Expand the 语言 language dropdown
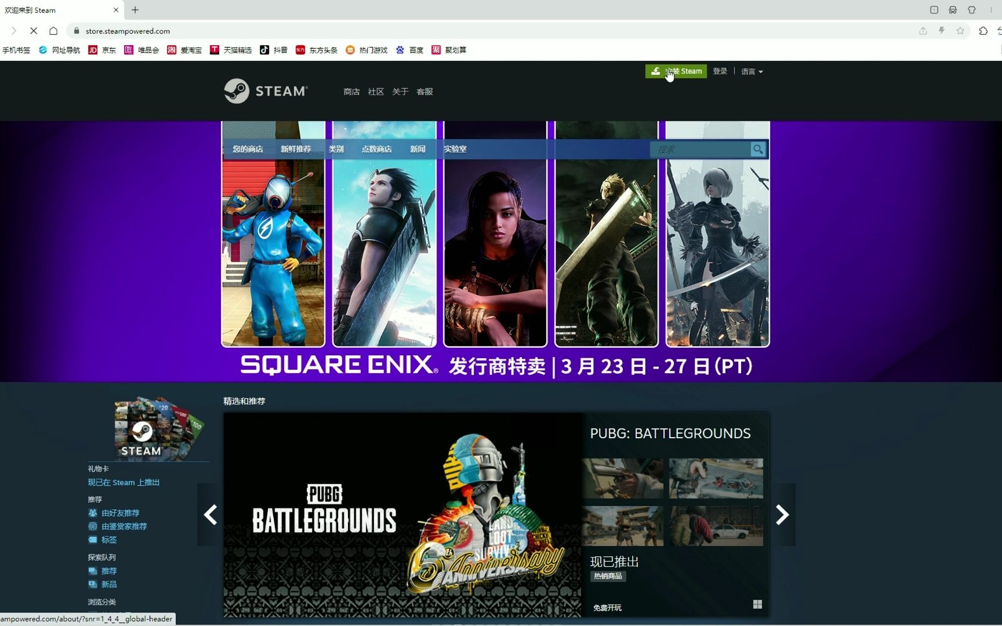The image size is (1002, 626). pos(752,71)
